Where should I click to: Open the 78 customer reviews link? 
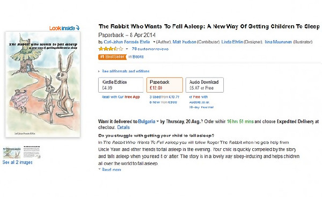[150, 49]
